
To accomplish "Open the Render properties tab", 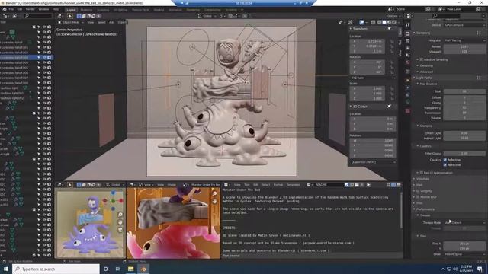I will point(408,33).
